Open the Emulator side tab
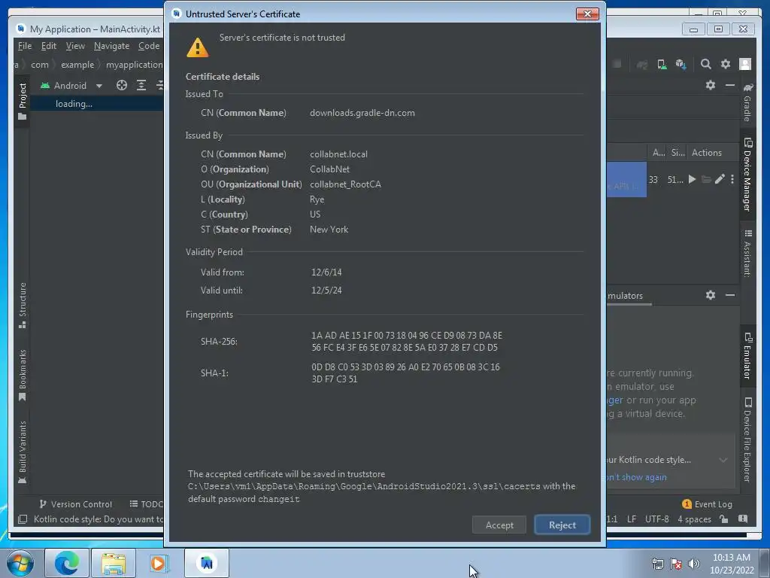 747,356
